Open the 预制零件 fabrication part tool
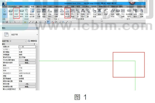This screenshot has width=155, height=103. point(50,13)
